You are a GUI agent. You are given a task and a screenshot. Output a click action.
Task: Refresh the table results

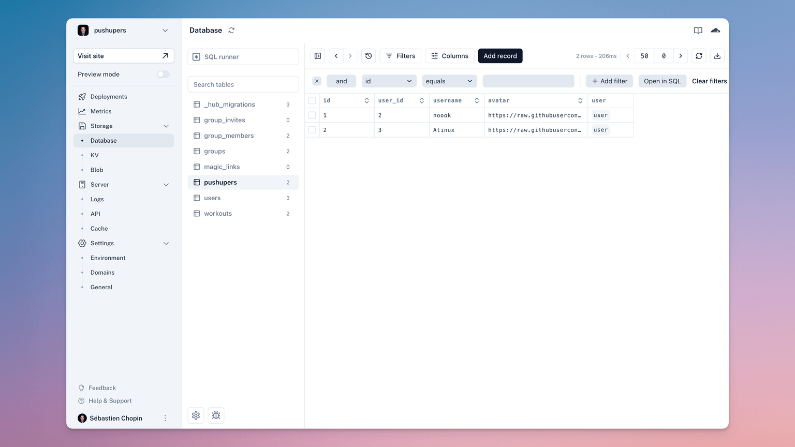[x=699, y=55]
